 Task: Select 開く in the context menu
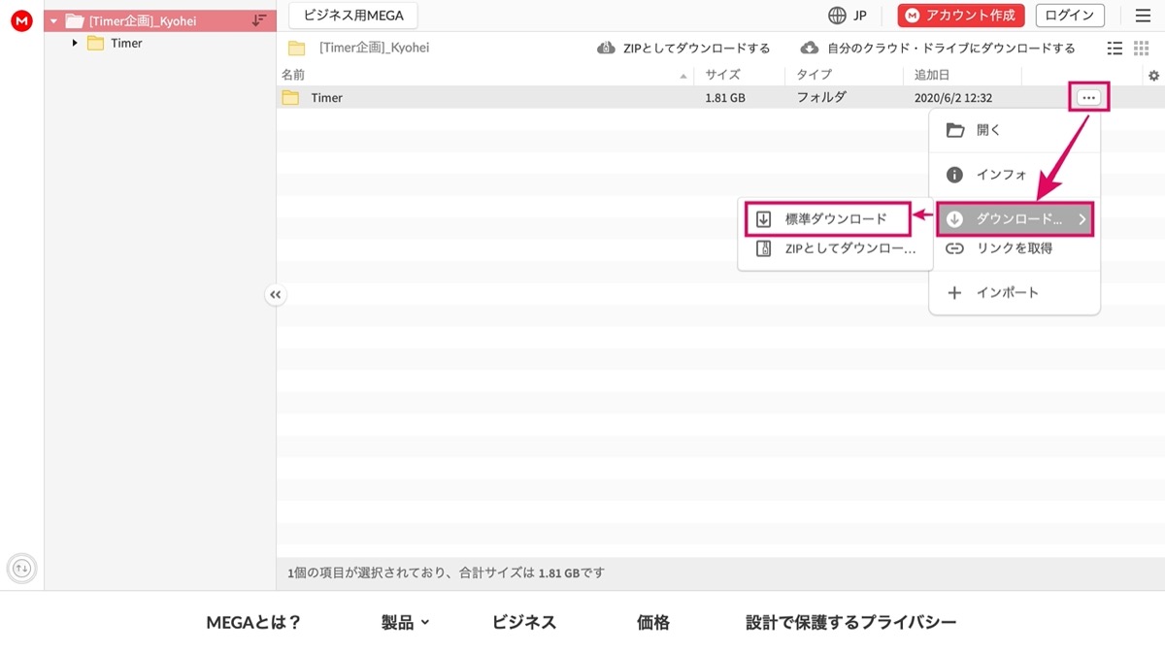[x=1015, y=130]
